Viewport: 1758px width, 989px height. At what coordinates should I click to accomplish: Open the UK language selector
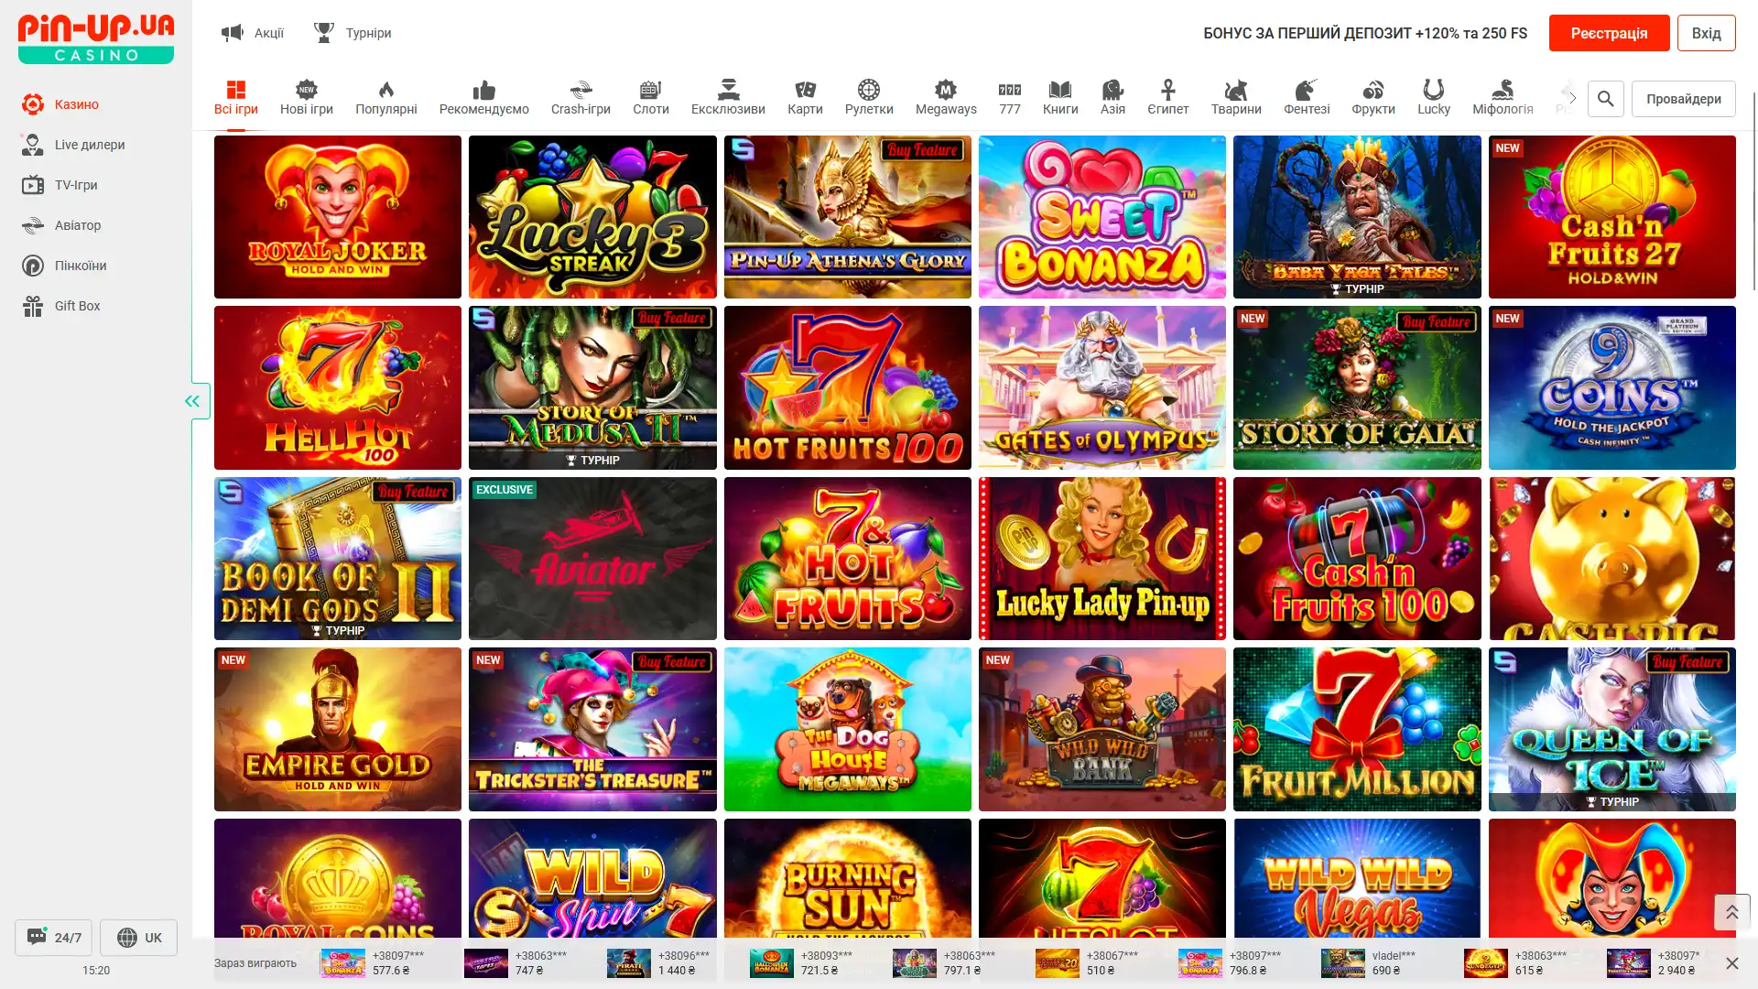coord(139,938)
